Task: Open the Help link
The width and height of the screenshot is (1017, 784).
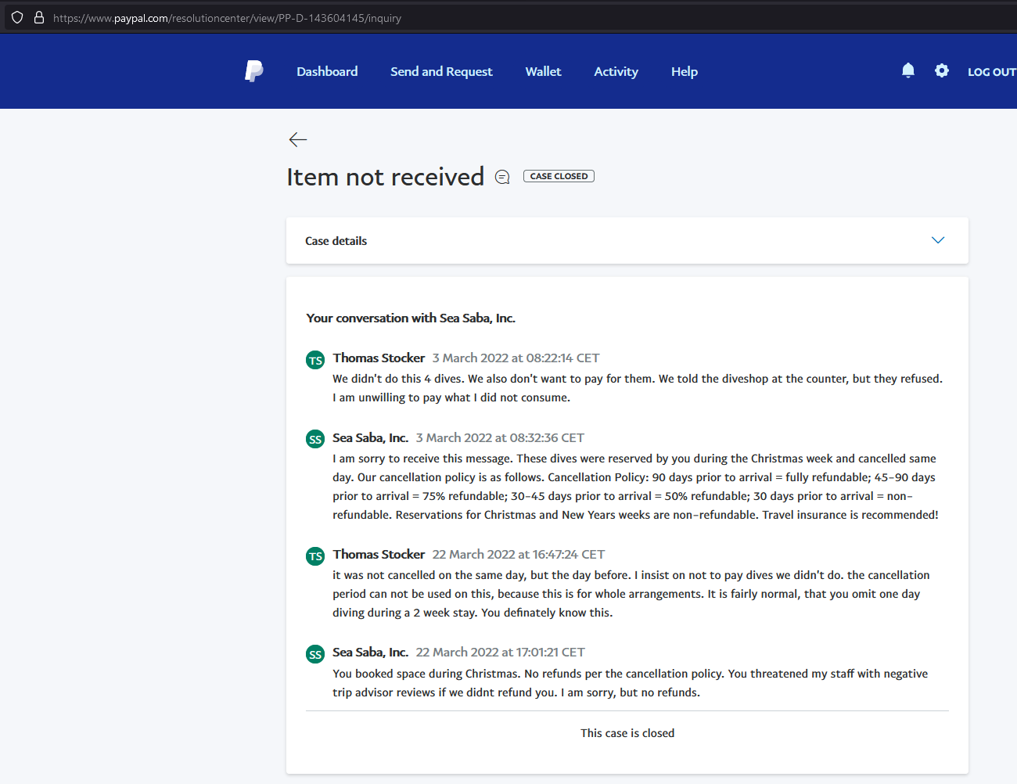Action: coord(684,71)
